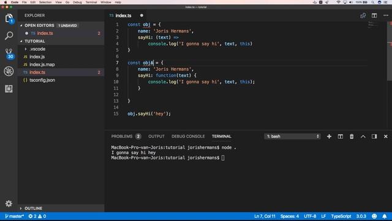Viewport: 392px width, 221px height.
Task: Close the bottom panel
Action: pyautogui.click(x=385, y=136)
